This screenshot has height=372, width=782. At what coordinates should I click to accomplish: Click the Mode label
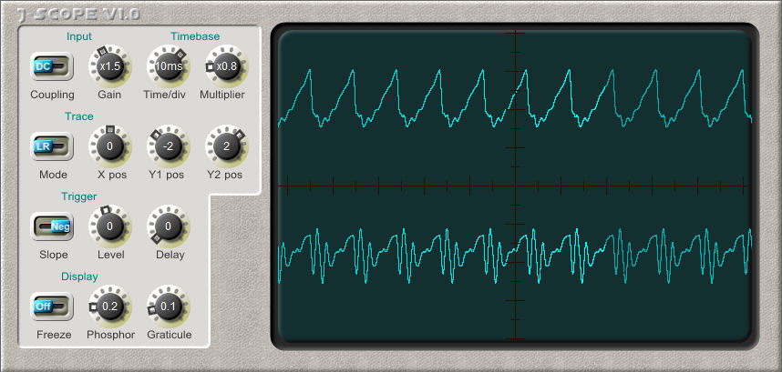tap(53, 175)
